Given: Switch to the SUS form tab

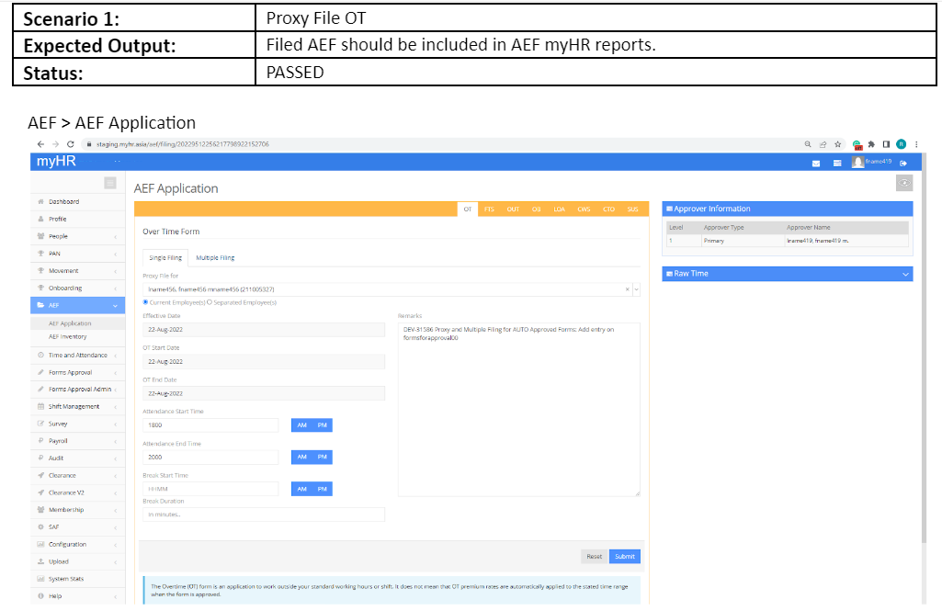Looking at the screenshot, I should click(x=632, y=209).
